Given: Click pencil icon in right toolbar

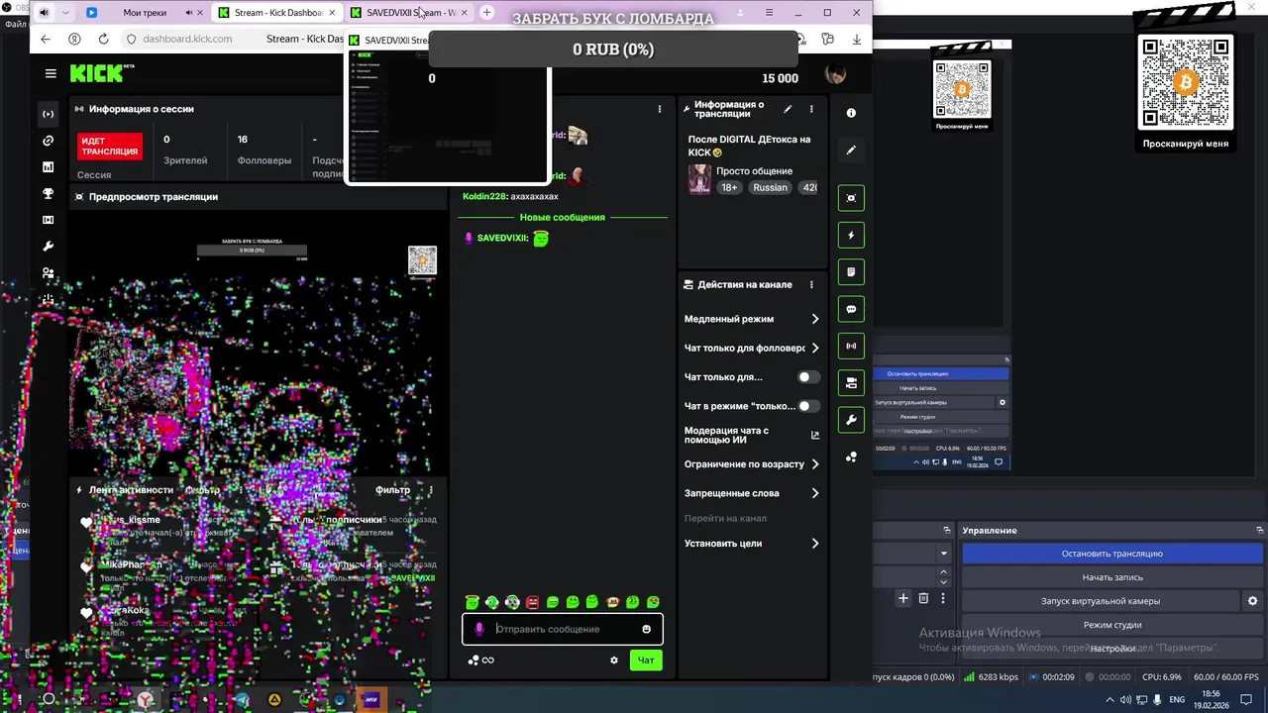Looking at the screenshot, I should [x=851, y=151].
